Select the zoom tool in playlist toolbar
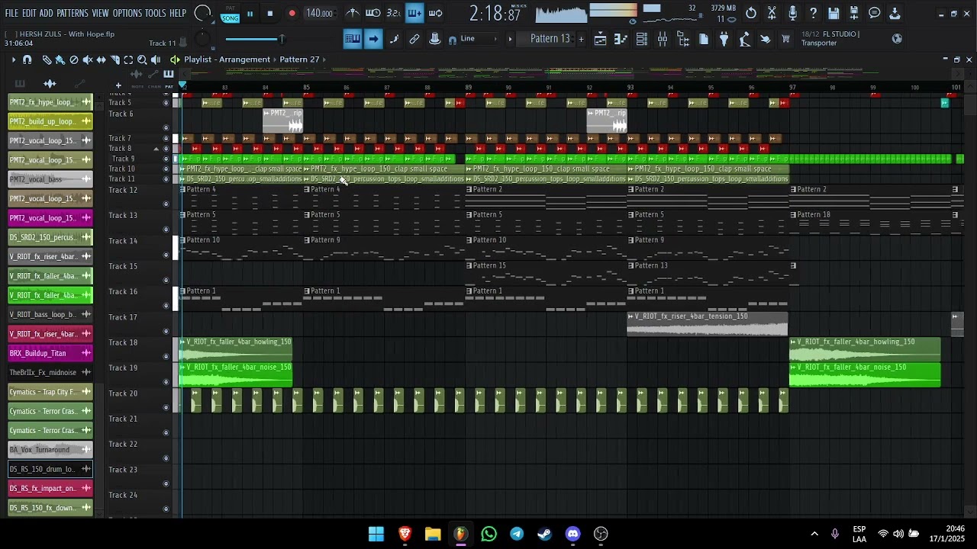 [x=142, y=59]
